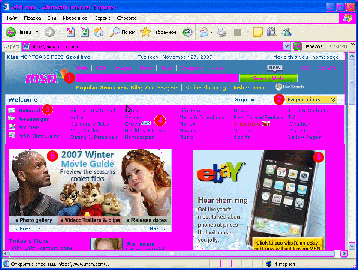Open the Air Tickets/Travel link
Viewport: 358px width, 270px height.
[92, 111]
